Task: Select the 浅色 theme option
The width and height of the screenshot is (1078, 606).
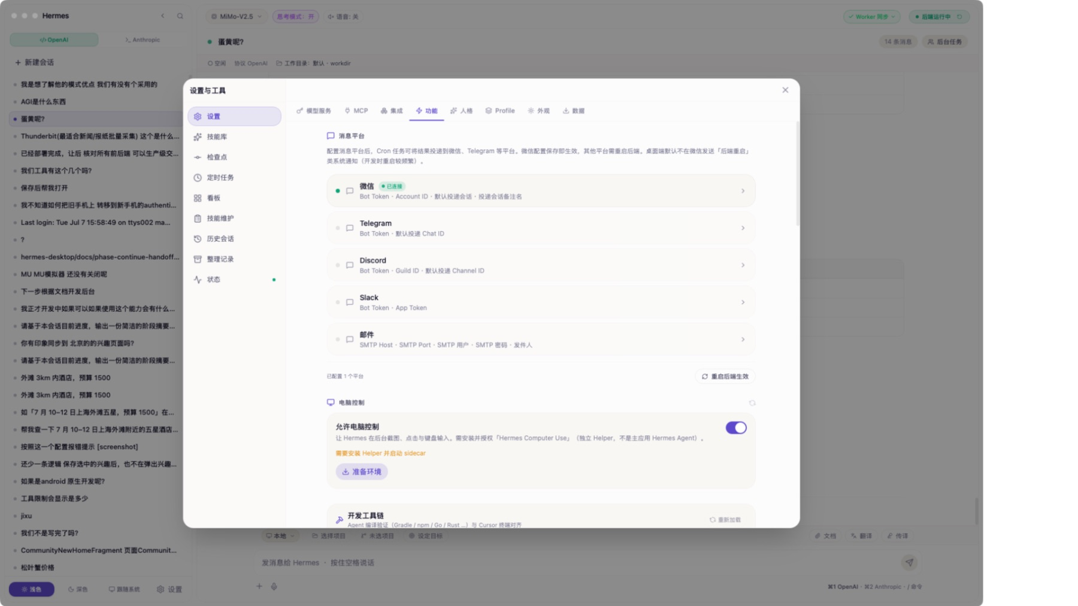Action: click(32, 589)
